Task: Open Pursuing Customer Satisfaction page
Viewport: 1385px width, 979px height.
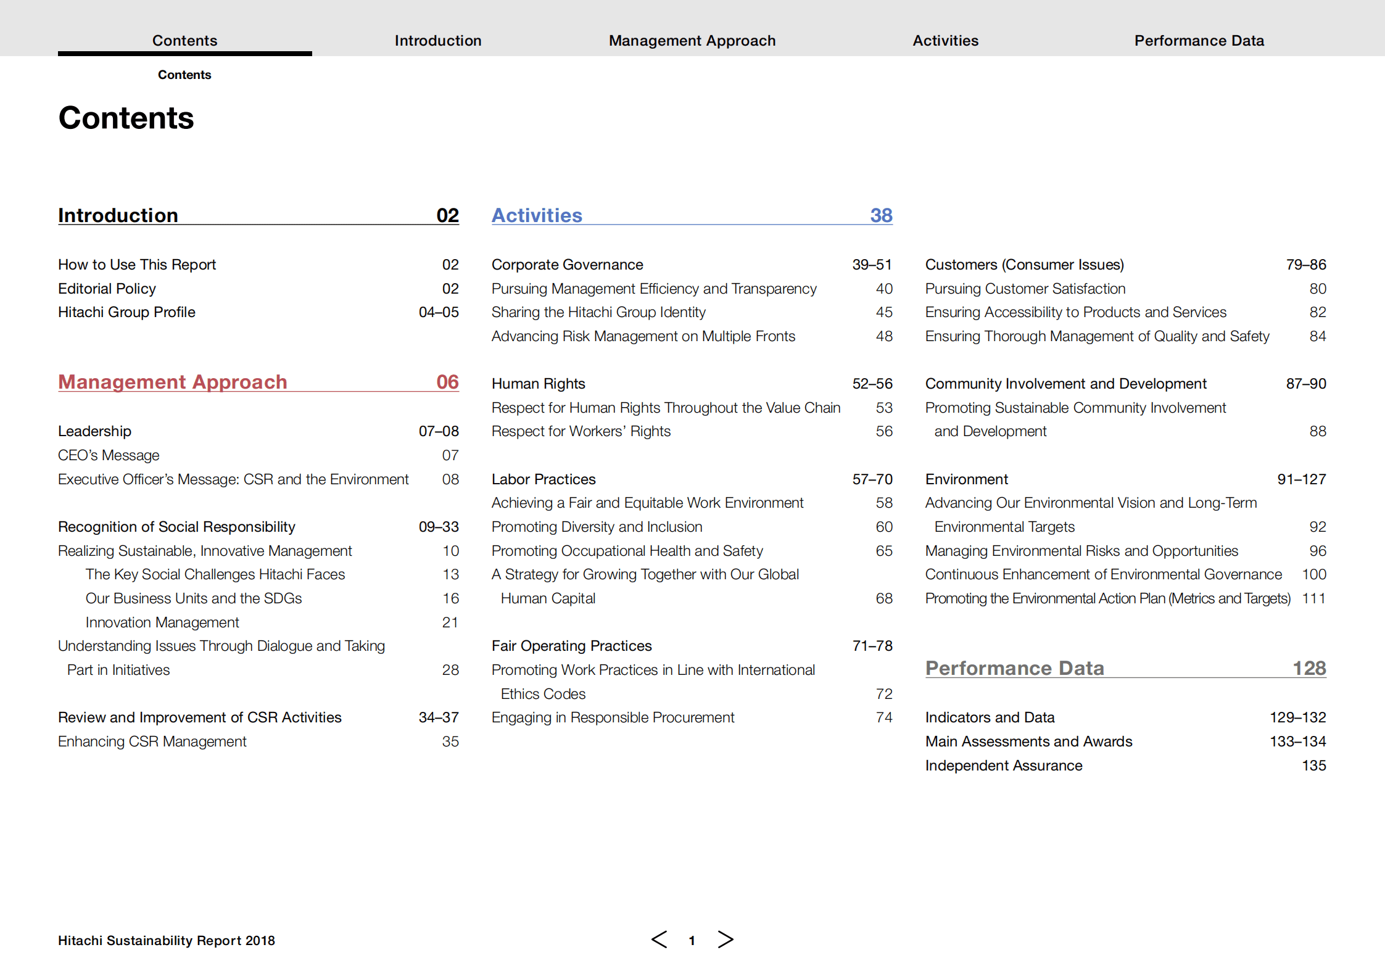Action: (1025, 289)
